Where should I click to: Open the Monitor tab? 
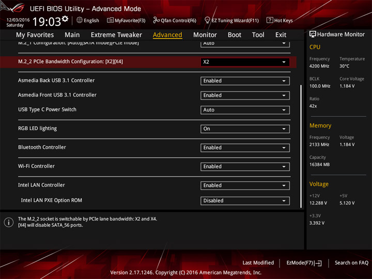[x=205, y=35]
